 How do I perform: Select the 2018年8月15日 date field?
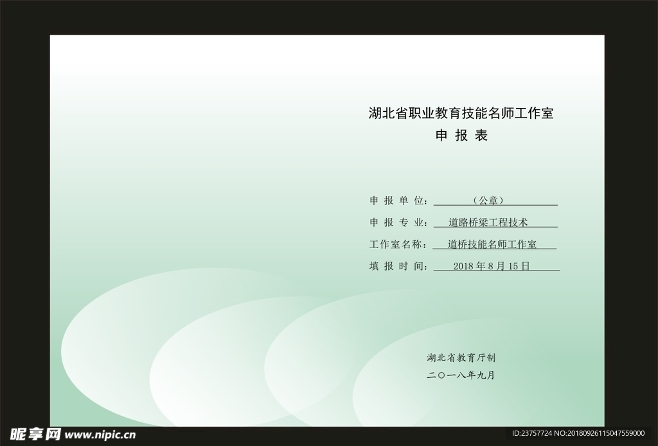click(x=491, y=266)
